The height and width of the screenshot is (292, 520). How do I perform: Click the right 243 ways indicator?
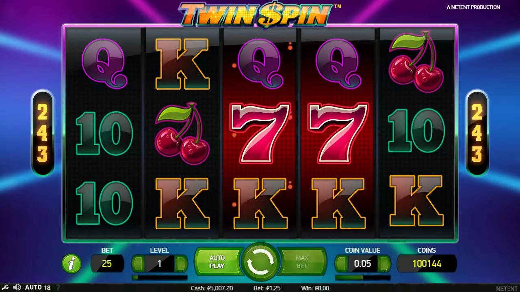coord(477,133)
